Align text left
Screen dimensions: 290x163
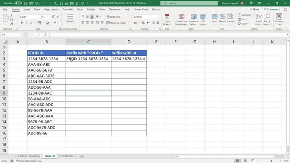(x=83, y=23)
